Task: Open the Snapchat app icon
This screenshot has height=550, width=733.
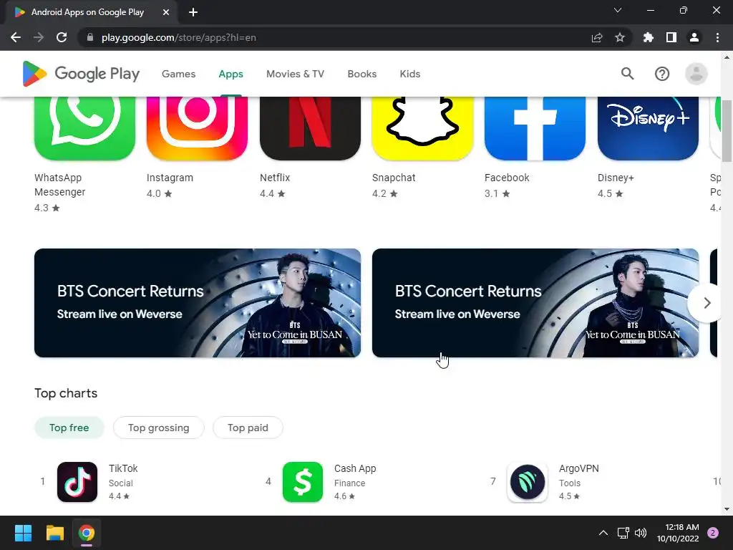Action: click(422, 128)
